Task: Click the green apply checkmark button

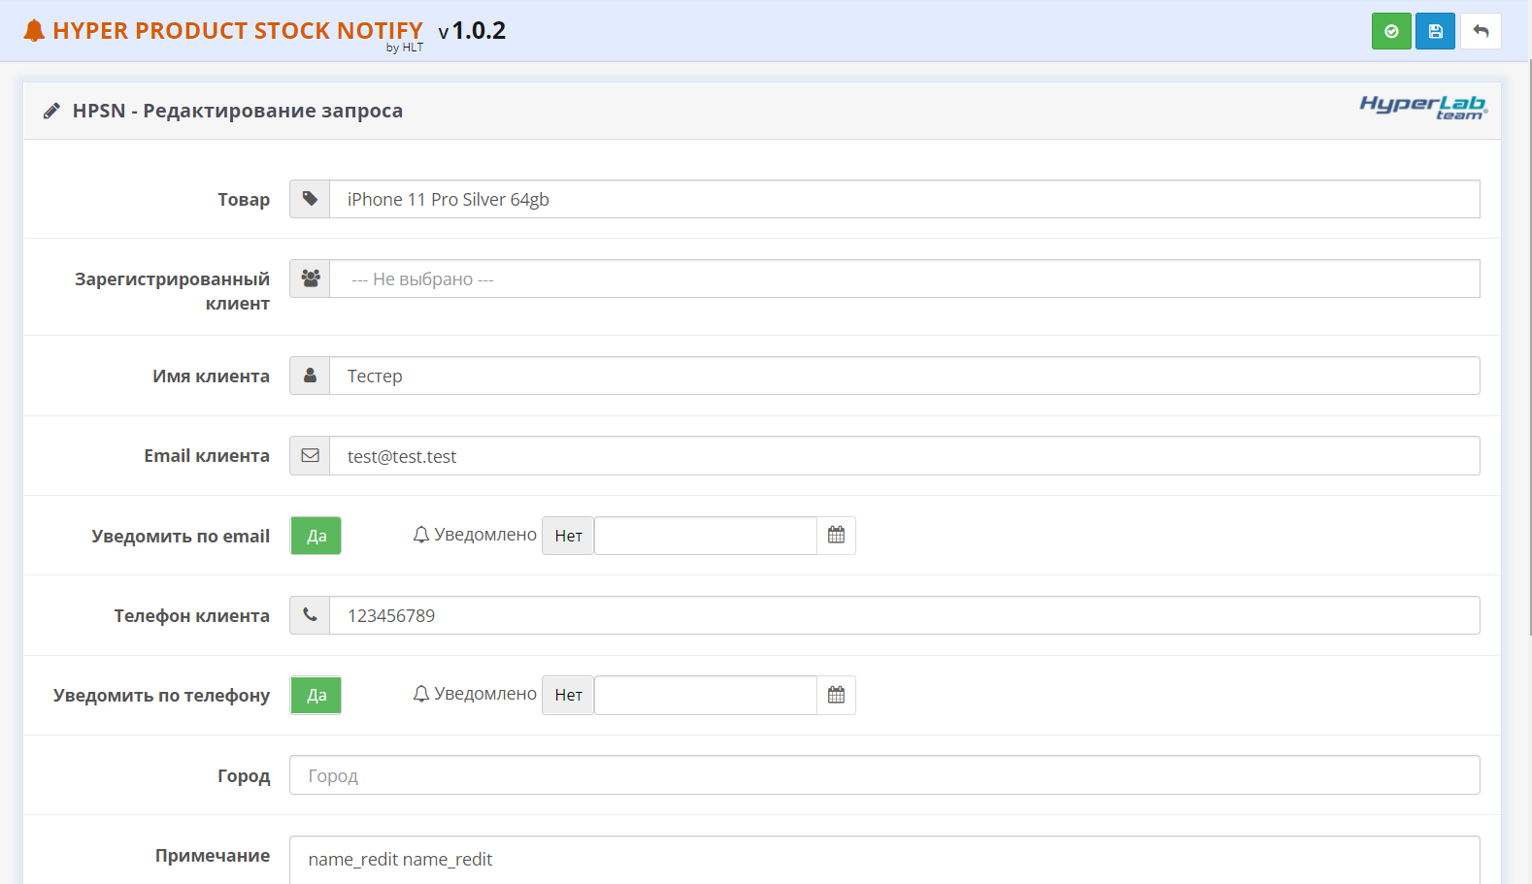Action: point(1390,31)
